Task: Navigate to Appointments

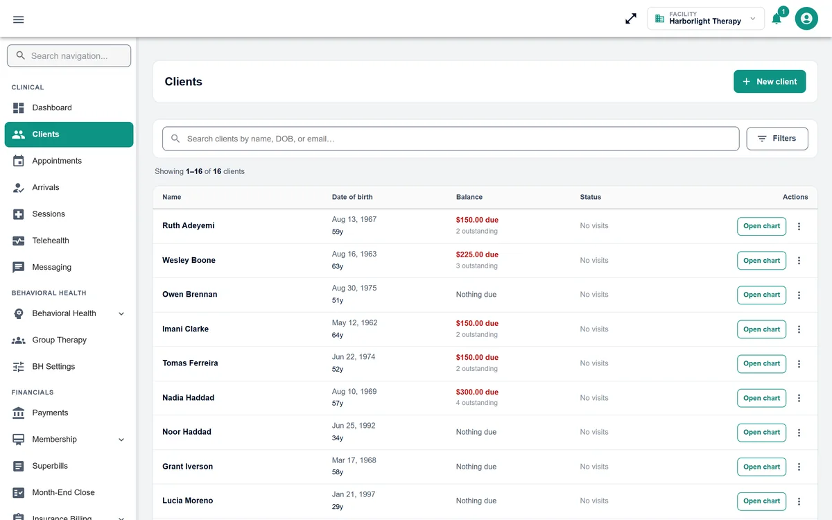Action: coord(69,161)
